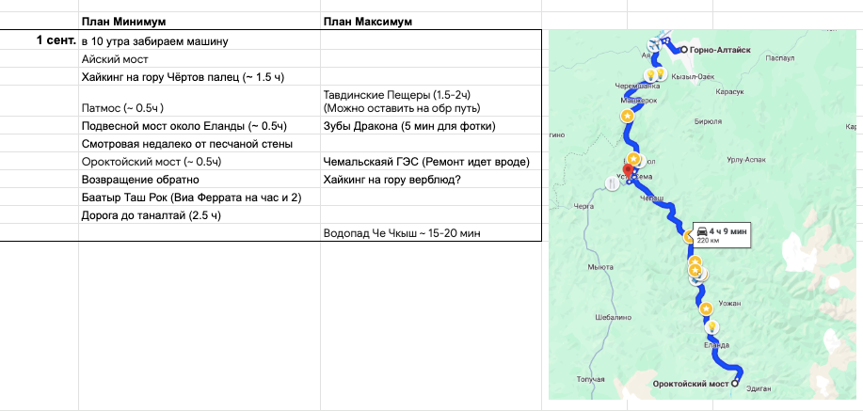Click the restaurant fork-and-knife map icon
863x411 pixels.
[x=613, y=184]
